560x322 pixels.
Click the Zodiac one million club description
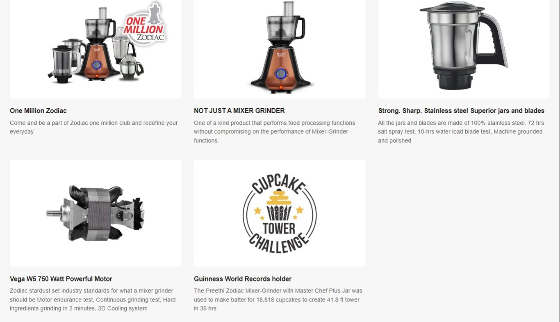coord(94,127)
